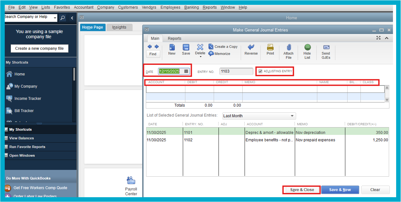This screenshot has width=401, height=202.
Task: Open the Last Month period dropdown
Action: [x=292, y=116]
